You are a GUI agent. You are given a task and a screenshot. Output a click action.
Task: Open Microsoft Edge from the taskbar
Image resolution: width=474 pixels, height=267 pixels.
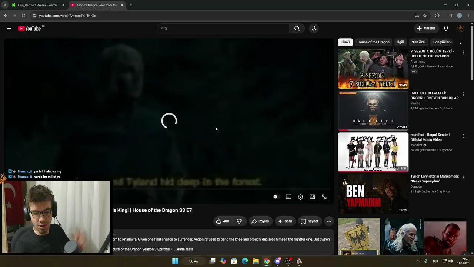(245, 261)
